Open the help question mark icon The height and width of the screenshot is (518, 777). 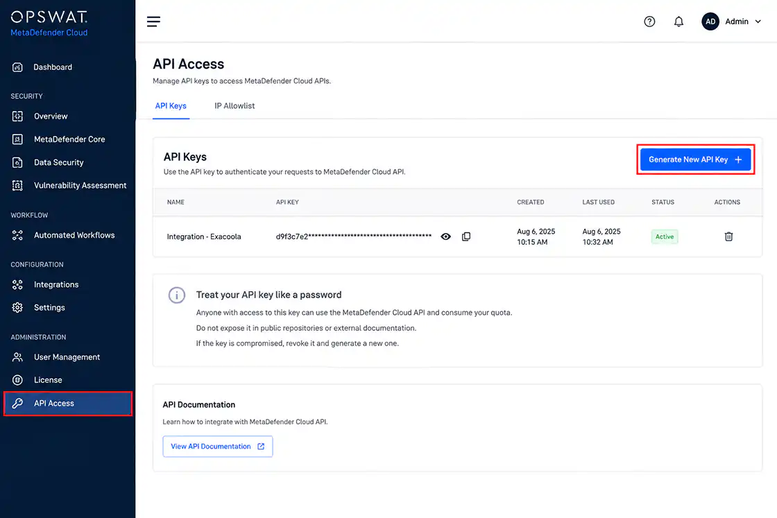click(649, 21)
